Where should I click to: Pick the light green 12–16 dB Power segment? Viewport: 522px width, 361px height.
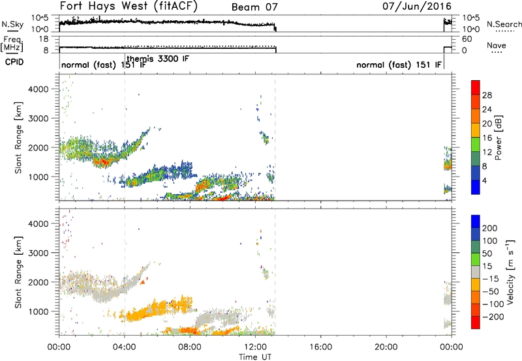coord(476,144)
